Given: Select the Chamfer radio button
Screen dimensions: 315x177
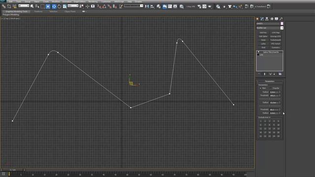Looking at the screenshot, I should click(271, 88).
